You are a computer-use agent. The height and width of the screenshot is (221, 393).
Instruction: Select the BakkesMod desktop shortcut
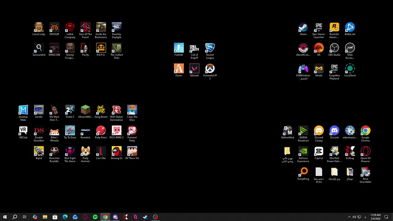pos(288,132)
